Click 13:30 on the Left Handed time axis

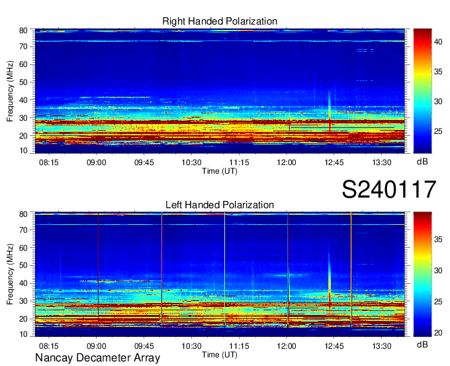click(382, 346)
